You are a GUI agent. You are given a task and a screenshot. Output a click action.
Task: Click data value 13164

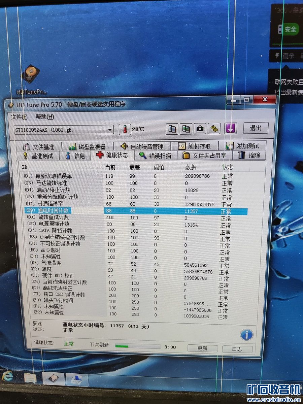click(x=191, y=225)
